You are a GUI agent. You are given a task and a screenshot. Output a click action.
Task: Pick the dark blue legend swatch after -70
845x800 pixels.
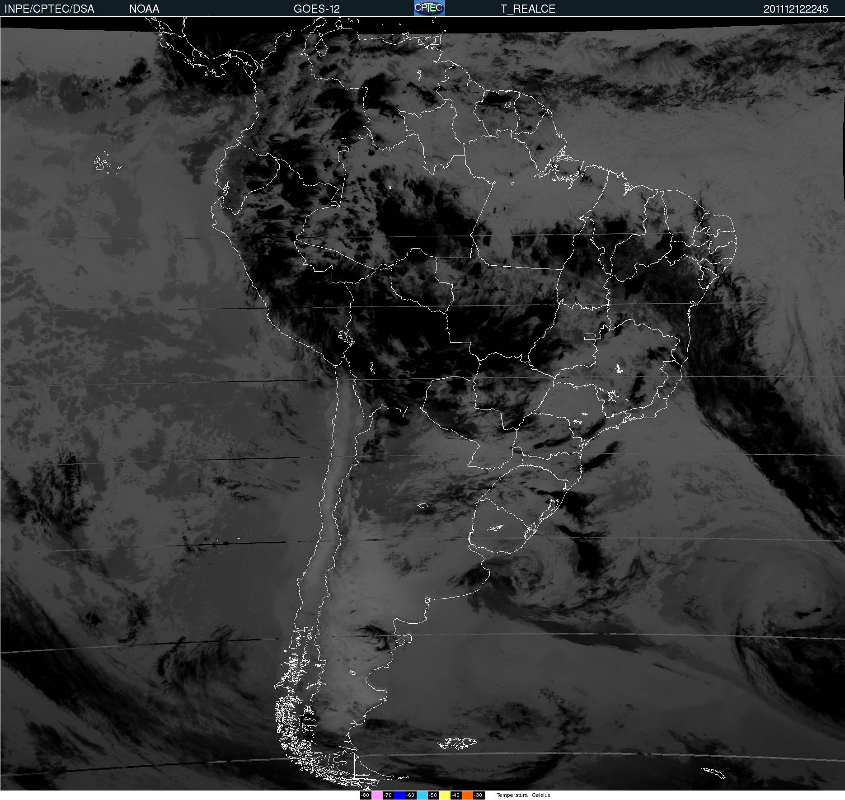(399, 795)
